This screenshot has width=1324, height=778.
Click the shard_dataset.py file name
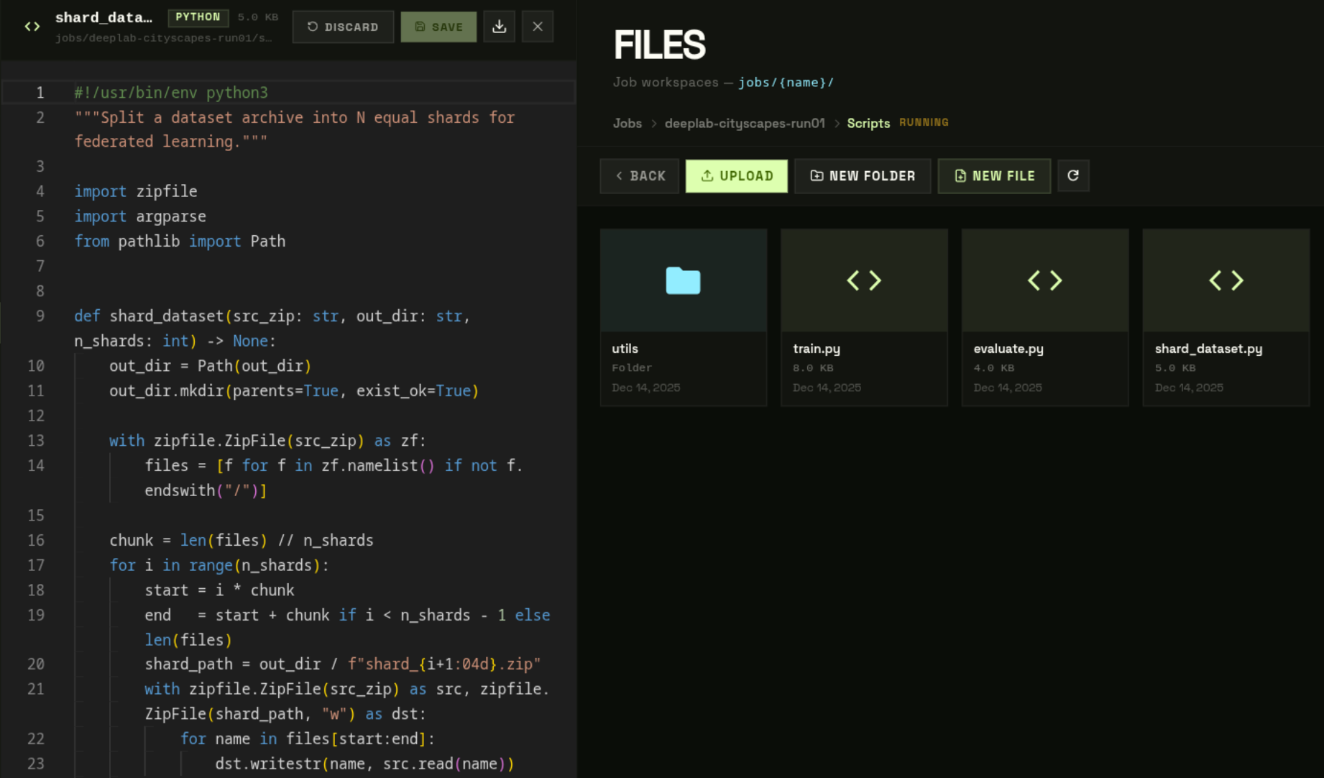pyautogui.click(x=1208, y=349)
